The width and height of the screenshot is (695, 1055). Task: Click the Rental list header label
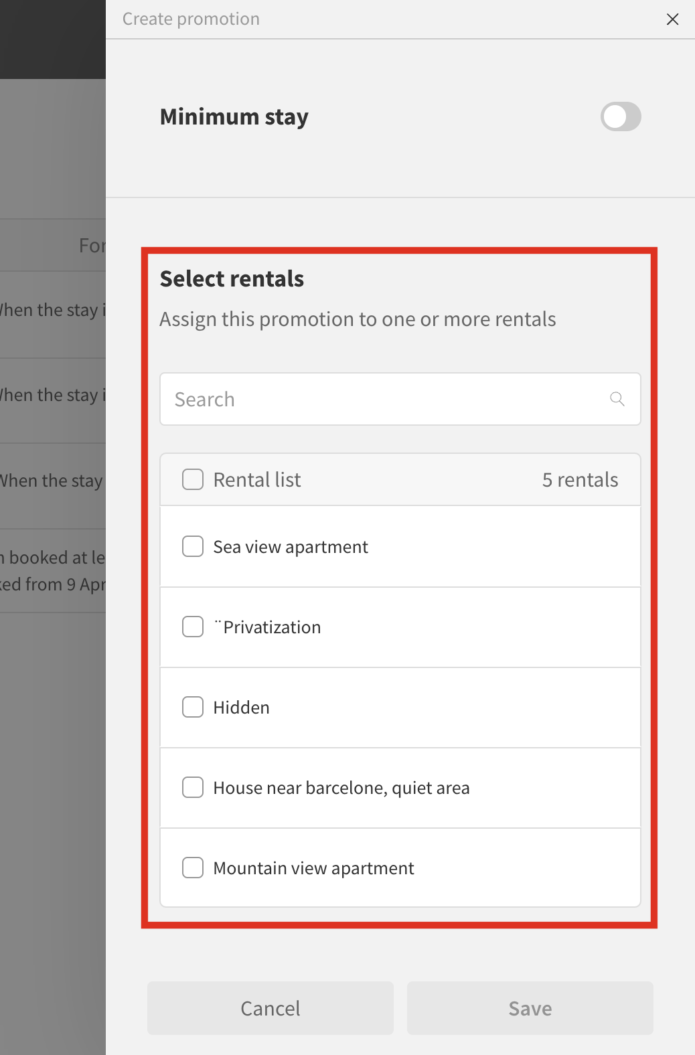(257, 480)
